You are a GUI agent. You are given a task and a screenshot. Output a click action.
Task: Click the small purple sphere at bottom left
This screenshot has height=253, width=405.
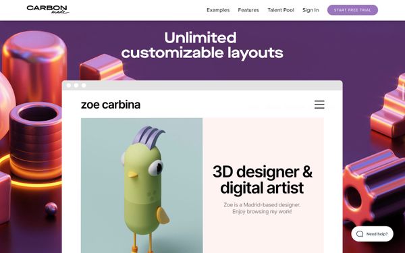[x=51, y=208]
